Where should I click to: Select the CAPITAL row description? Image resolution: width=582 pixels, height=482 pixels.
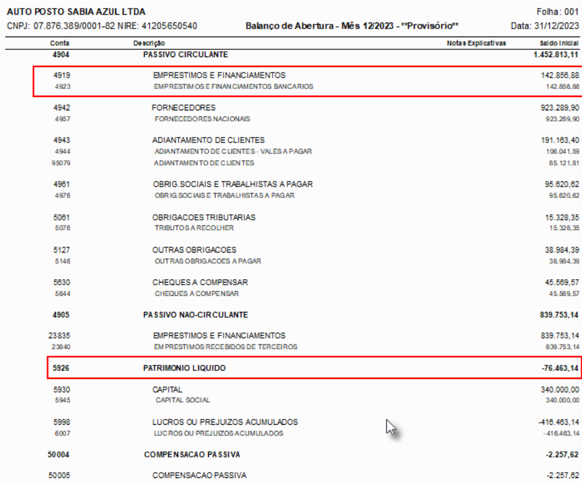(167, 390)
